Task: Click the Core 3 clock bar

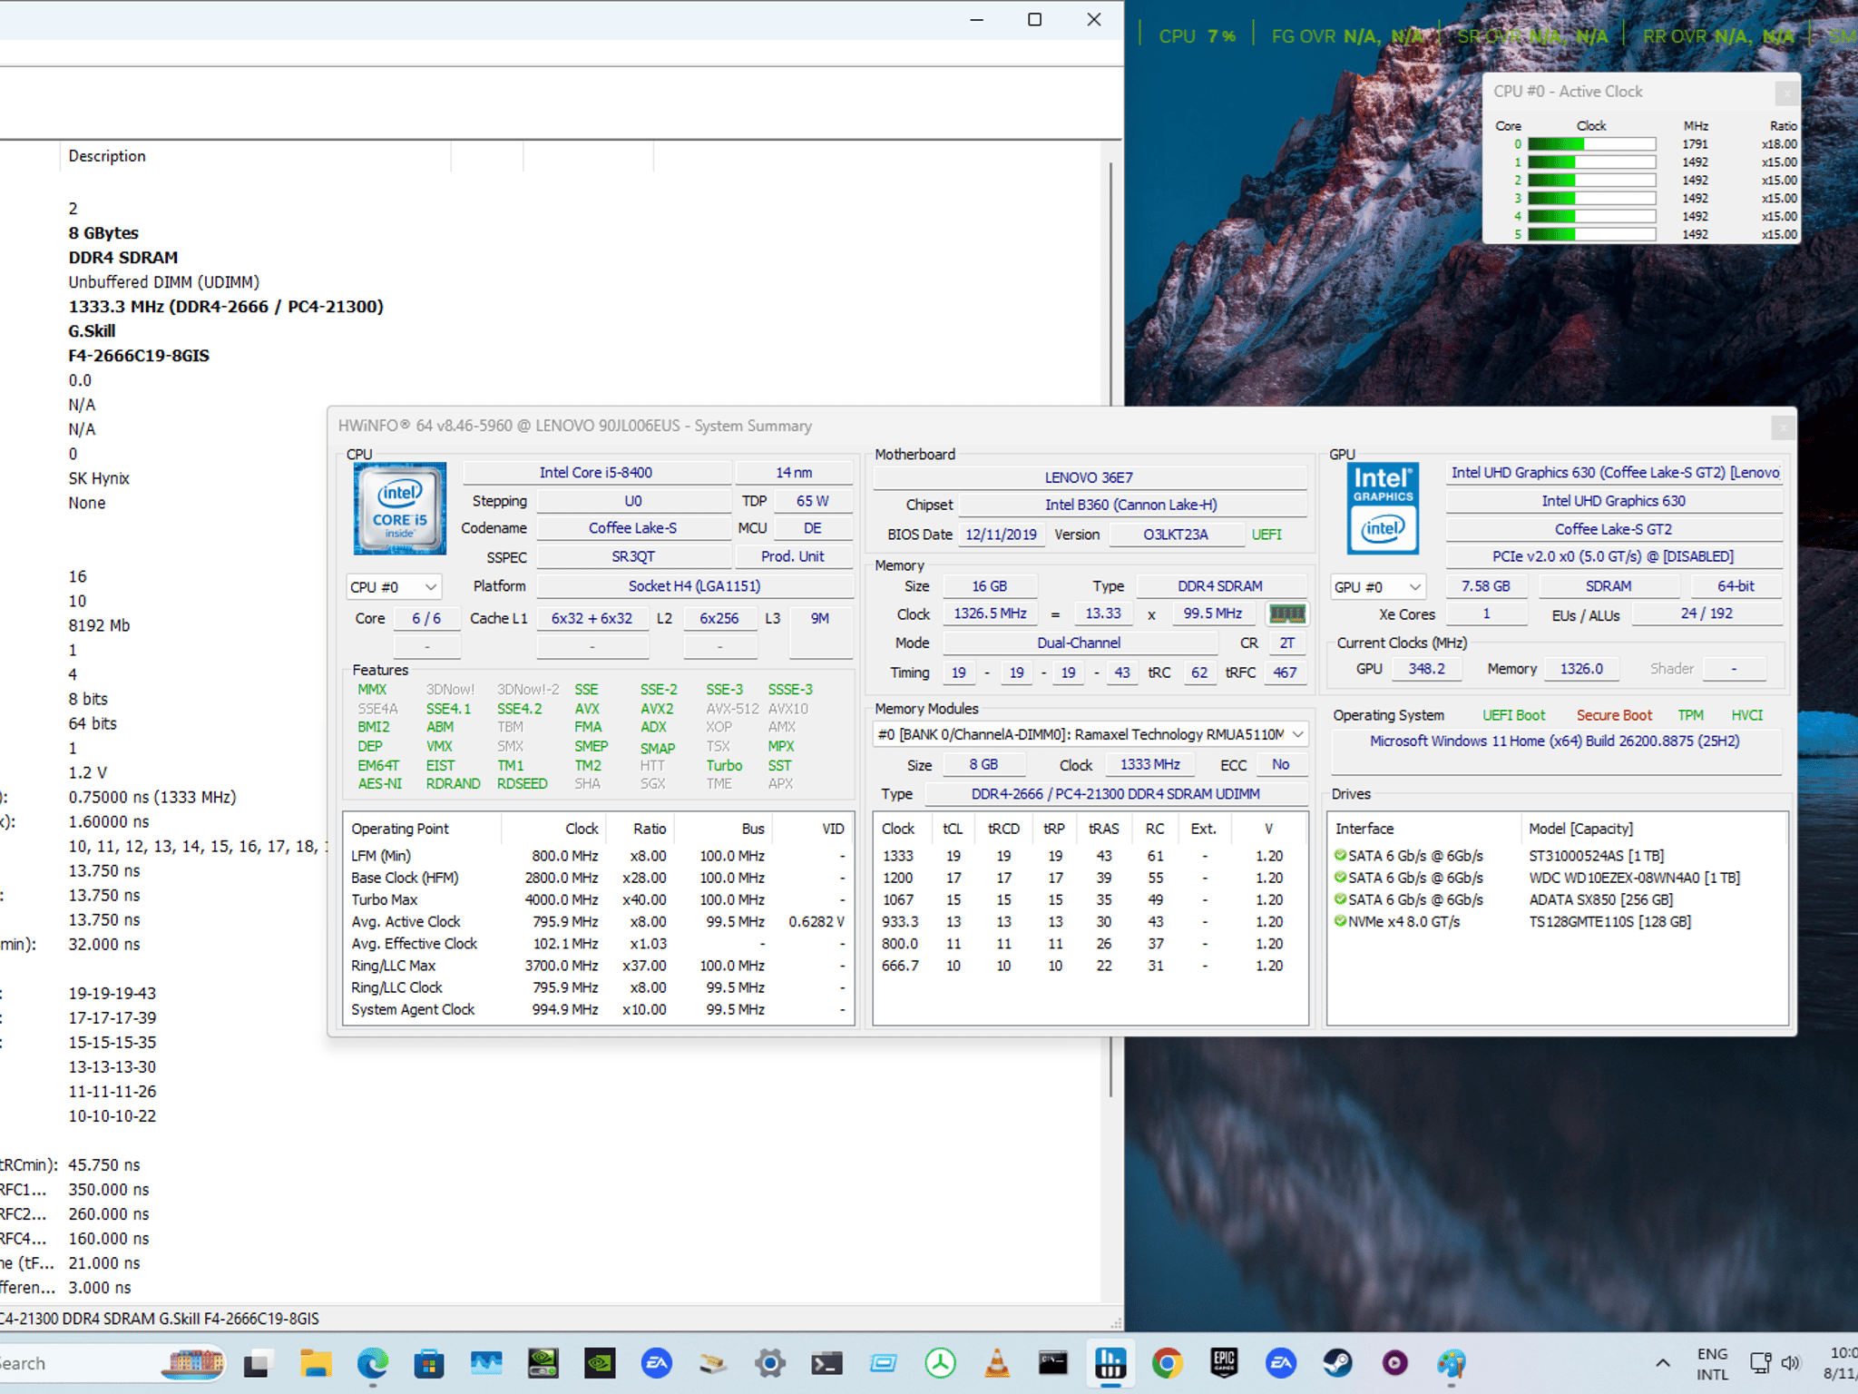Action: 1591,198
